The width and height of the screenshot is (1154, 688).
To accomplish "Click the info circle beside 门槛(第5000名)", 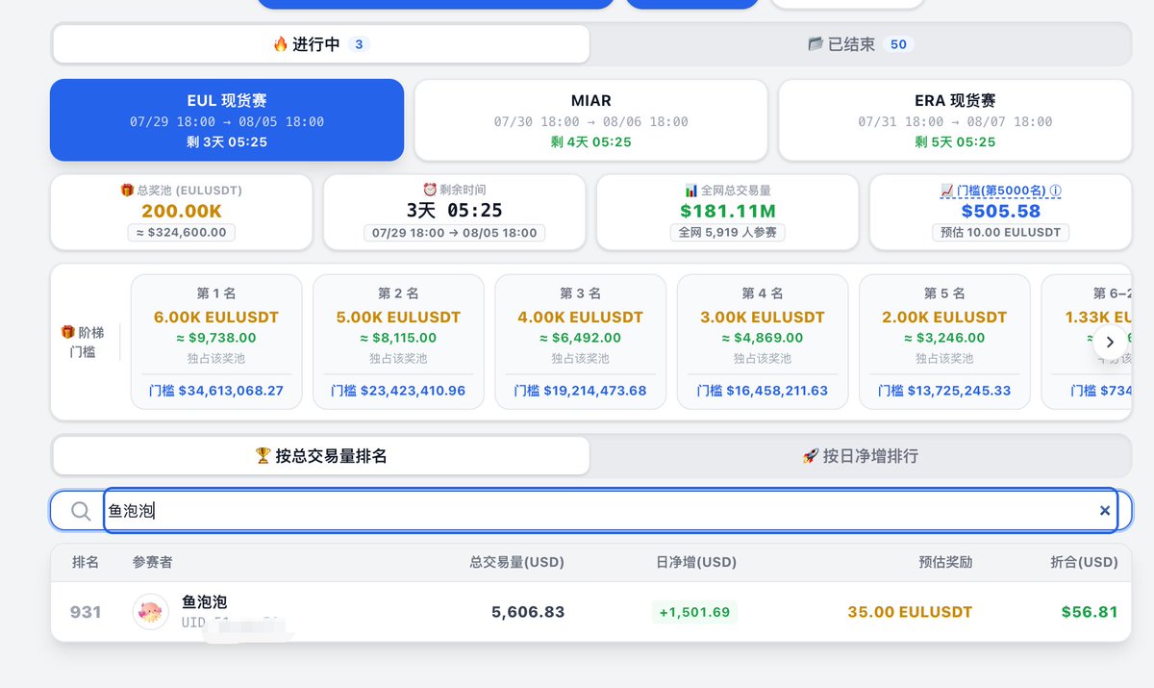I will [1055, 191].
